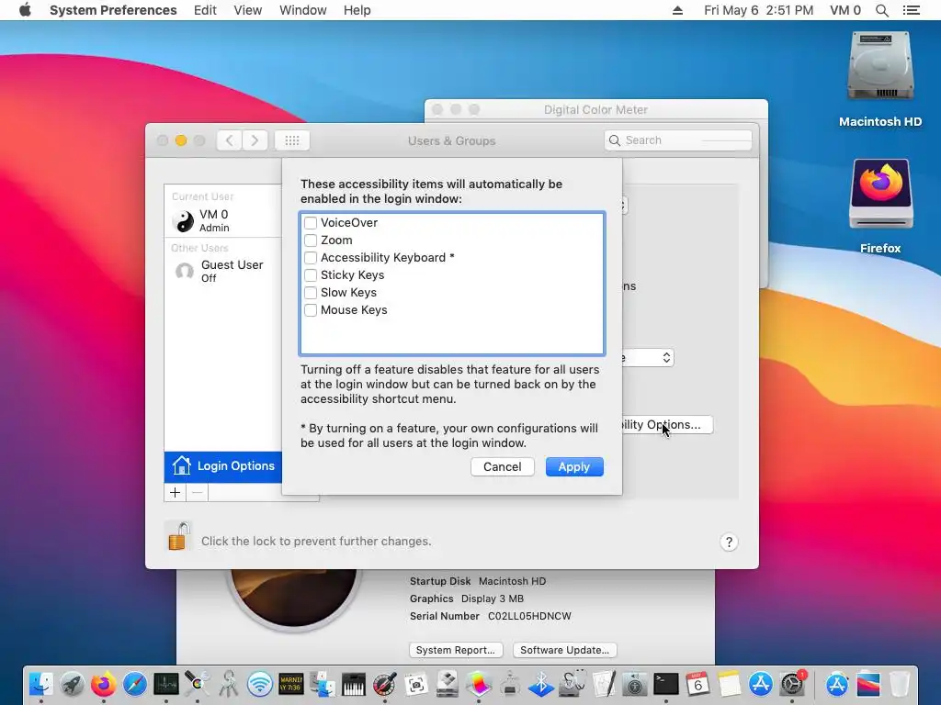Open Console from the Dock
Viewport: 941px width, 705px height.
(x=291, y=684)
